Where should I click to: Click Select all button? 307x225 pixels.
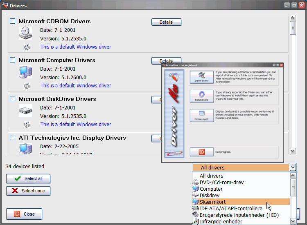(28, 179)
